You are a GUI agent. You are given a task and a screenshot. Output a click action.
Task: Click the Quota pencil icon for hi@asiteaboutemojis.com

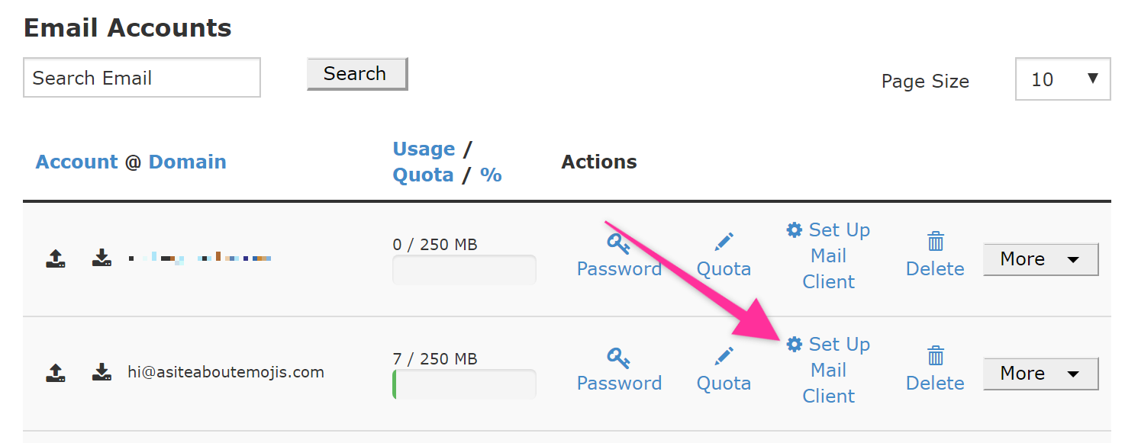(x=724, y=357)
